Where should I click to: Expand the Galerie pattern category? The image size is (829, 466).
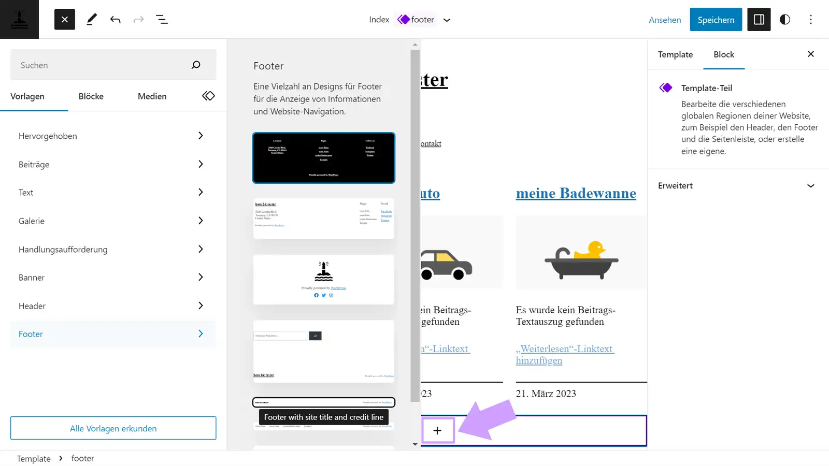tap(113, 221)
